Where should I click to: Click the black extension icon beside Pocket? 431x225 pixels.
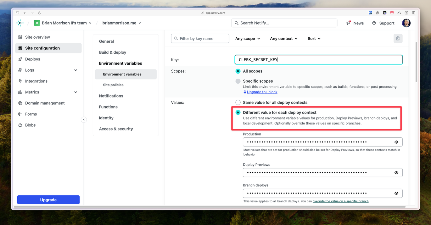point(385,13)
